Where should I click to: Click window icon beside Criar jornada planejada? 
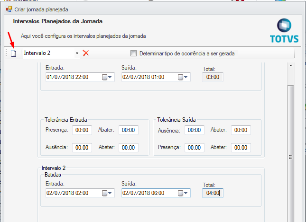(9, 9)
